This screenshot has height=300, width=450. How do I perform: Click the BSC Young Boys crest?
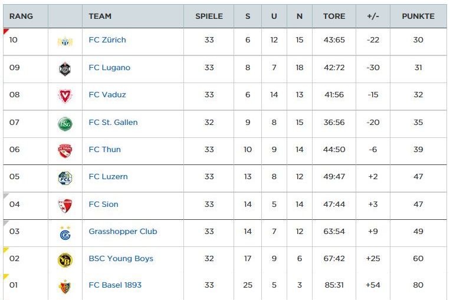point(65,260)
